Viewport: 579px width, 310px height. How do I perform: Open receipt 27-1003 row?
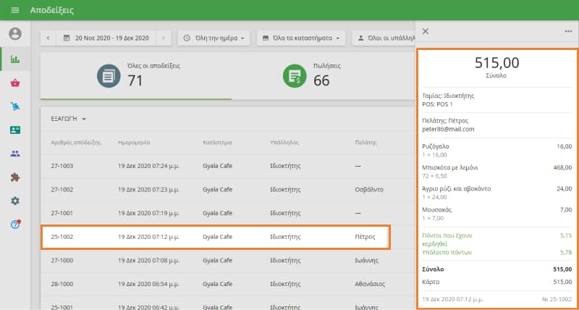(x=217, y=166)
